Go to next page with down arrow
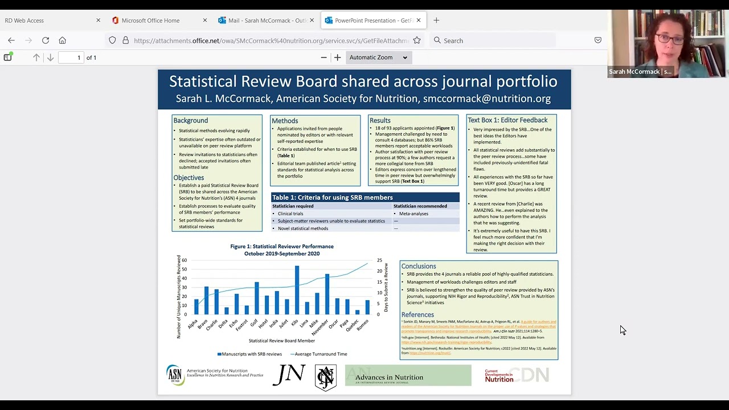Image resolution: width=729 pixels, height=410 pixels. pyautogui.click(x=50, y=58)
